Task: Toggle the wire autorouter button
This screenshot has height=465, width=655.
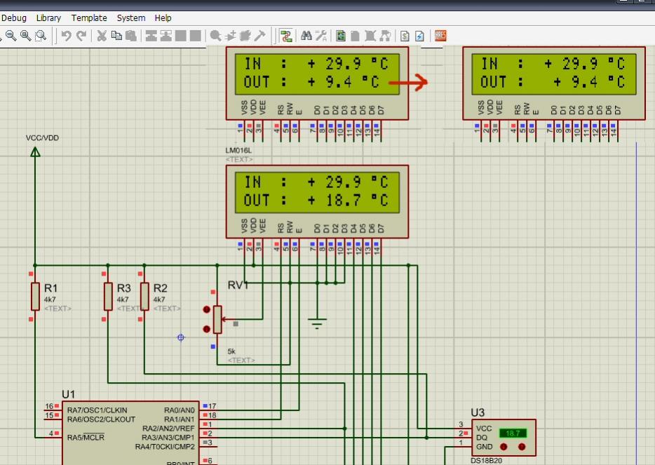Action: coord(286,36)
